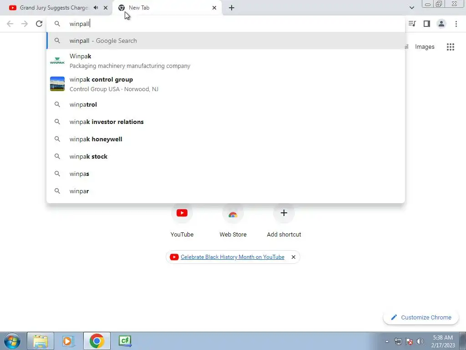Click the Winpak logo icon
Viewport: 466px width, 350px height.
[57, 61]
